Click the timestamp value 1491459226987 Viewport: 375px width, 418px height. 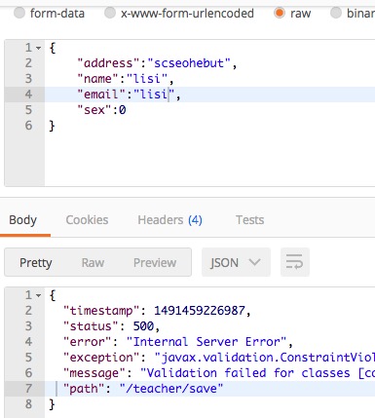pos(200,311)
